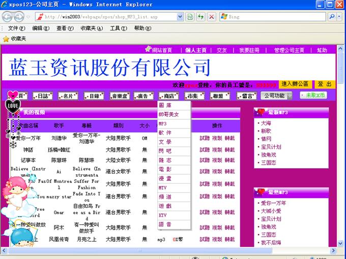Open the address bar URL dropdown

tap(180, 17)
